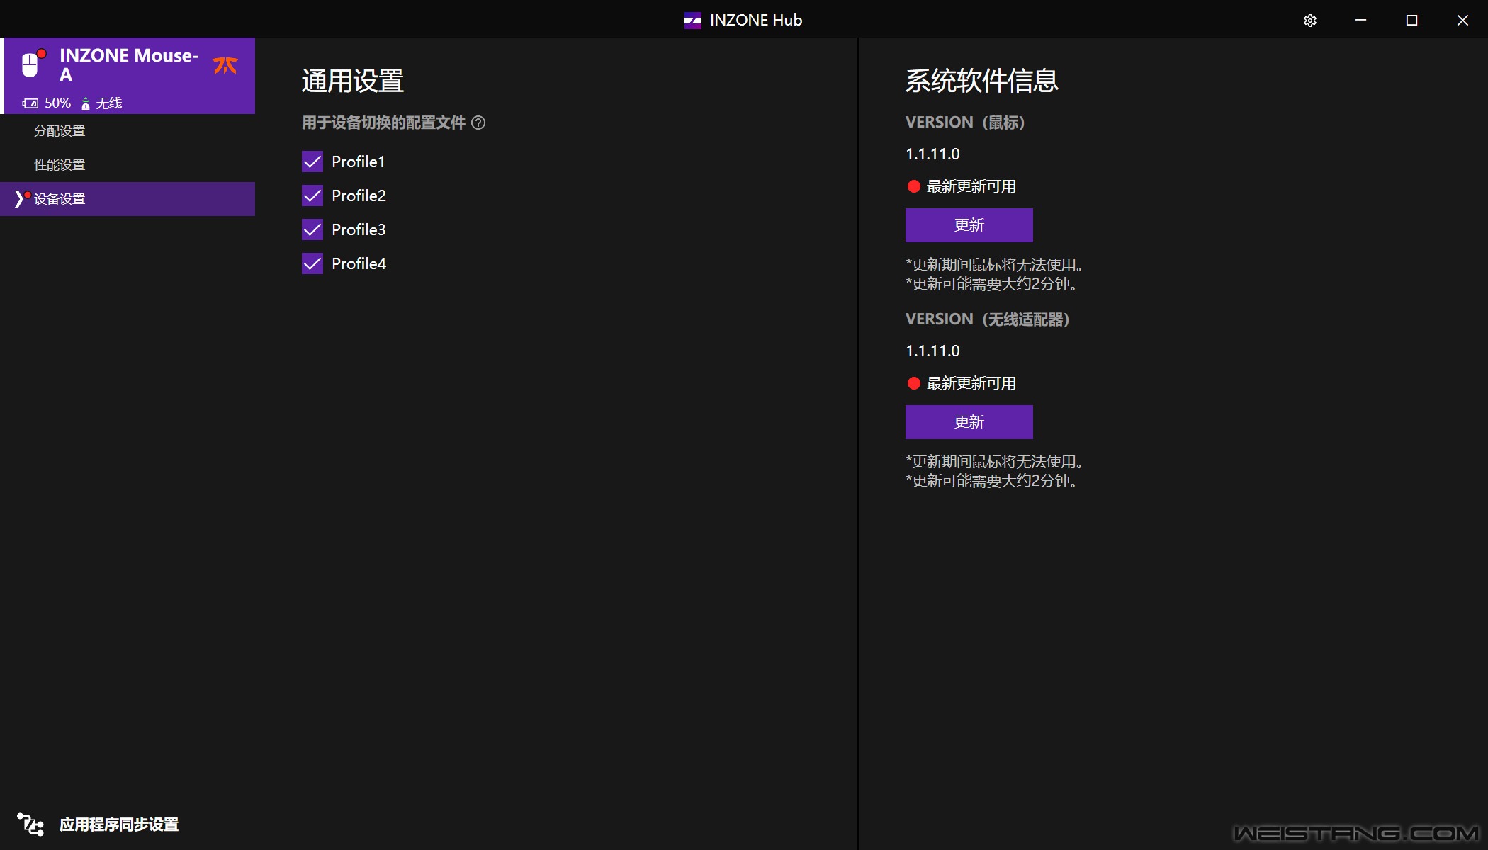Open 分配设置 in the sidebar
1488x850 pixels.
[x=128, y=131]
